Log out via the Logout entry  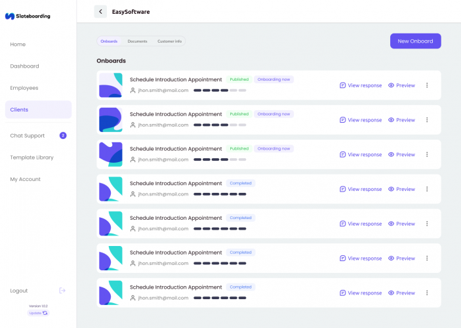19,291
